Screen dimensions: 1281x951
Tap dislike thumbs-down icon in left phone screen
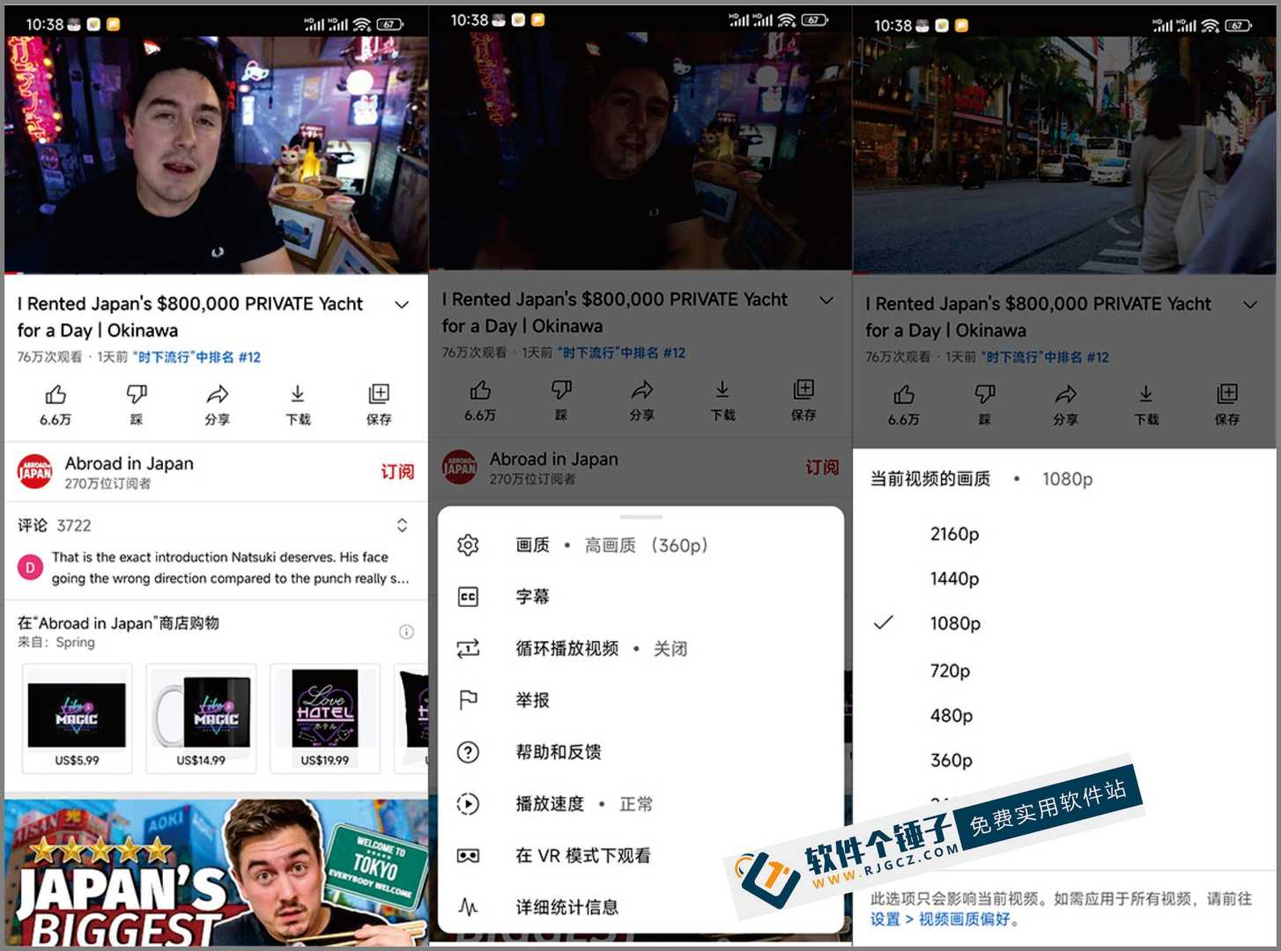(137, 394)
